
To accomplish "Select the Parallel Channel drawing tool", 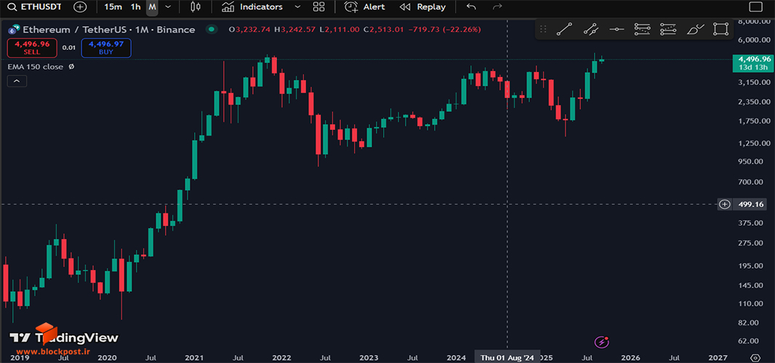I will (590, 30).
